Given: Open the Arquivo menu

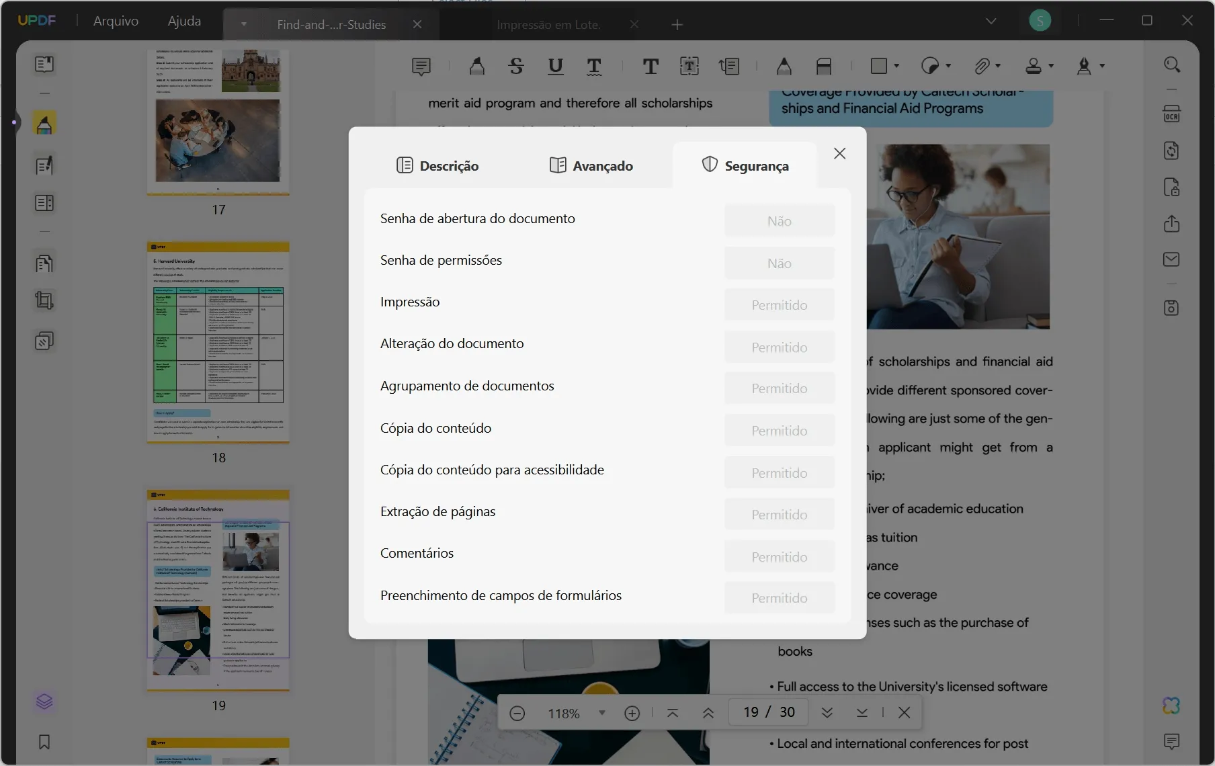Looking at the screenshot, I should pos(116,20).
